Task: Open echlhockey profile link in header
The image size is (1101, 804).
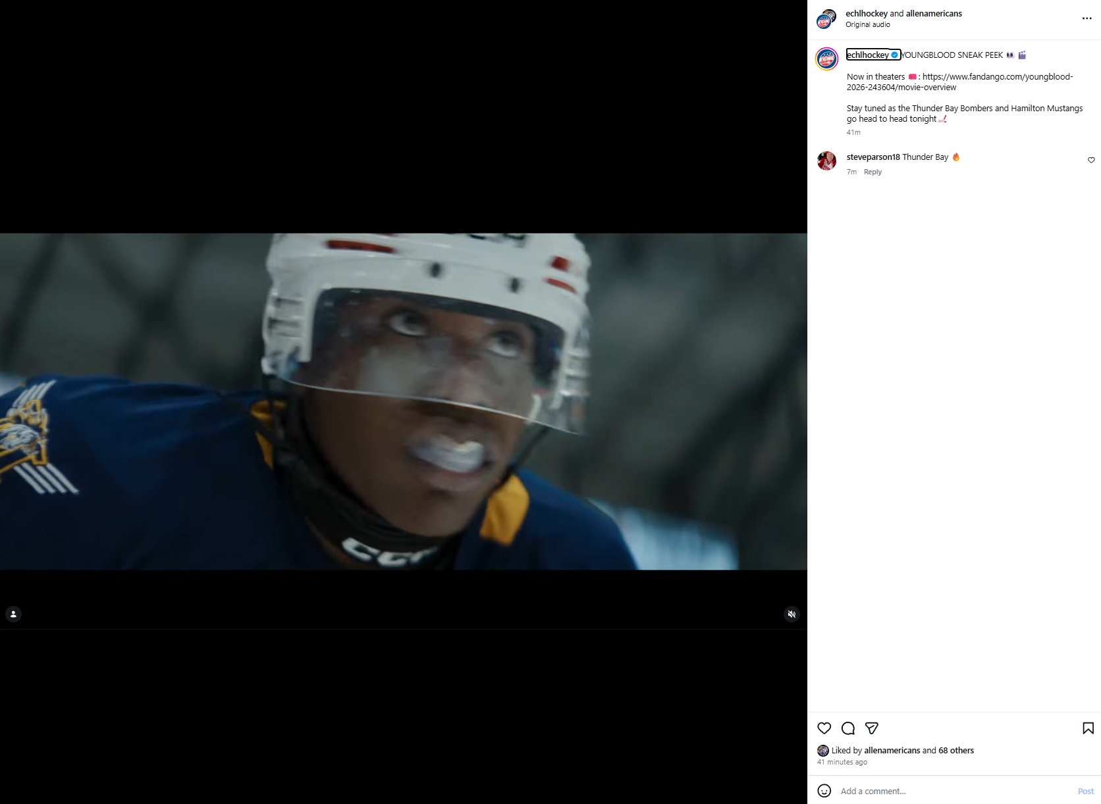Action: [867, 13]
